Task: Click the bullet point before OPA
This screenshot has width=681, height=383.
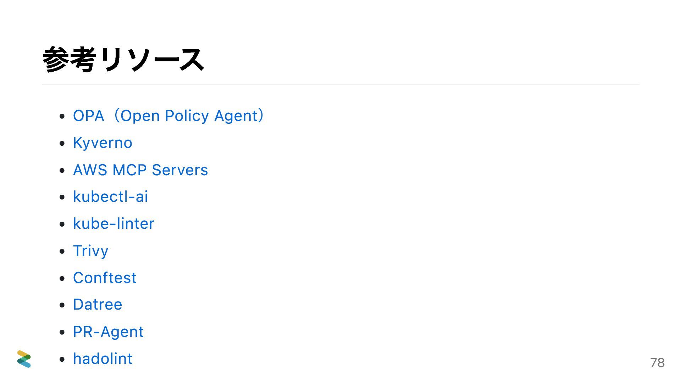Action: [62, 116]
